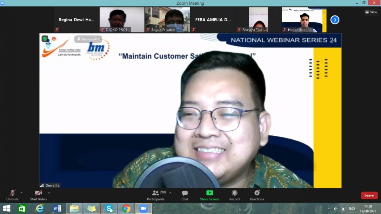Screen dimensions: 381x214
Task: Select Host - Ibrahi... video thumbnail
Action: pos(304,20)
